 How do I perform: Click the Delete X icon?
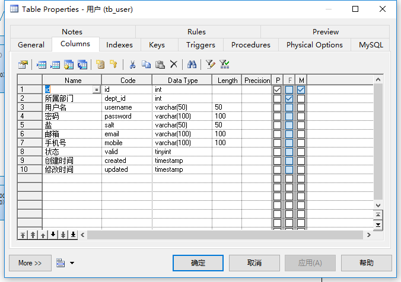click(x=174, y=64)
